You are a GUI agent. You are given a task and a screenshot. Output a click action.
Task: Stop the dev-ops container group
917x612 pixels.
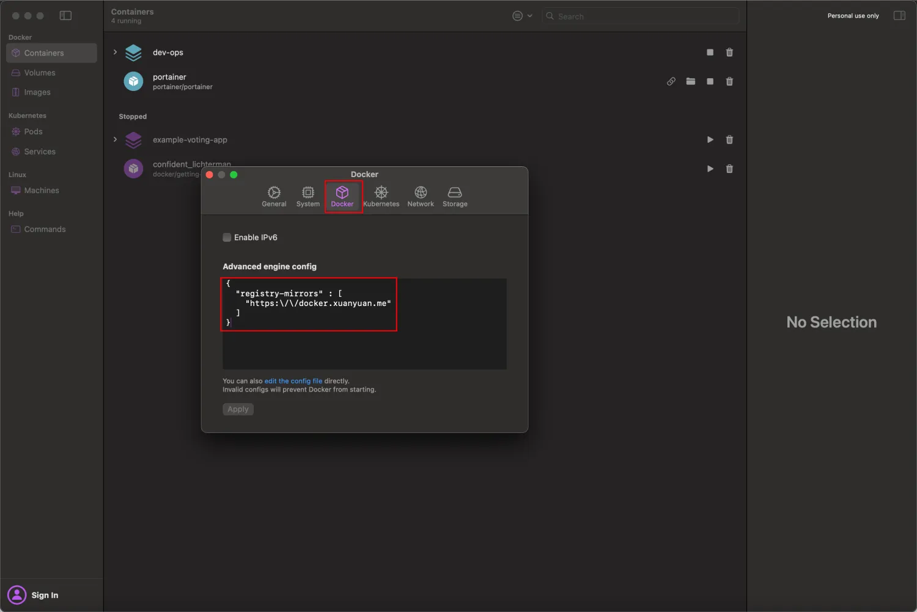[x=710, y=53]
